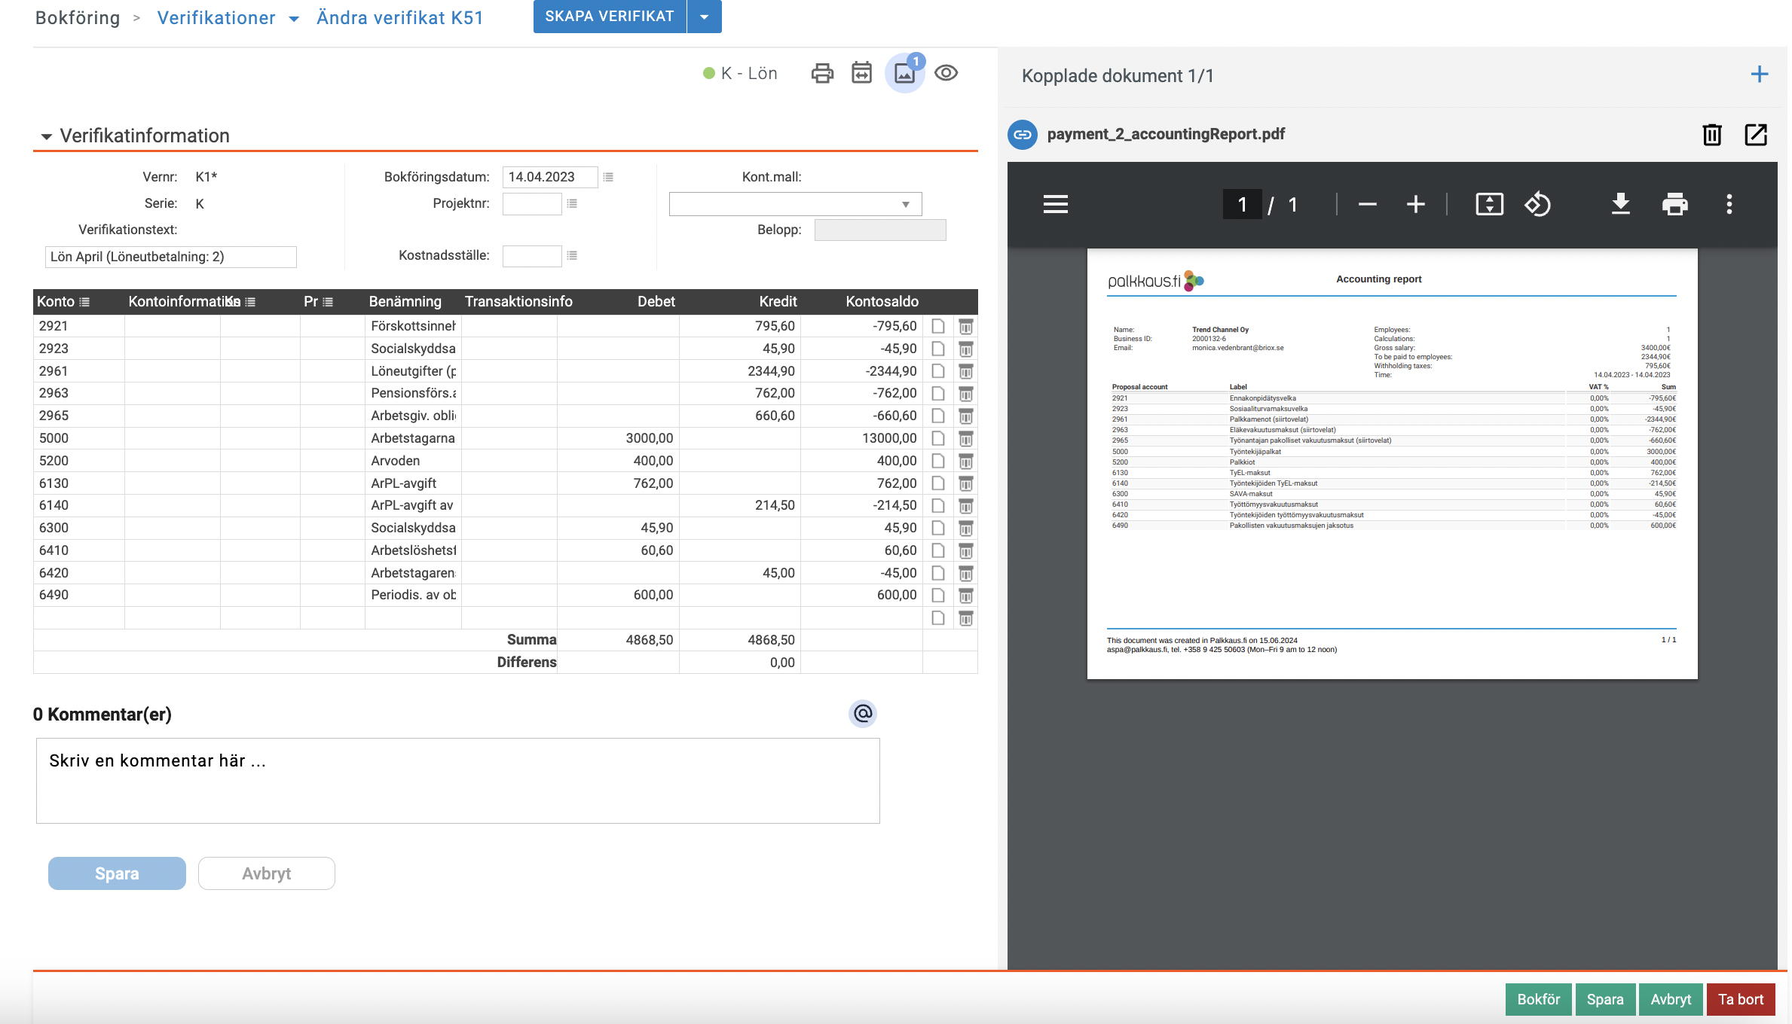
Task: Toggle the eye preview icon
Action: pyautogui.click(x=946, y=73)
